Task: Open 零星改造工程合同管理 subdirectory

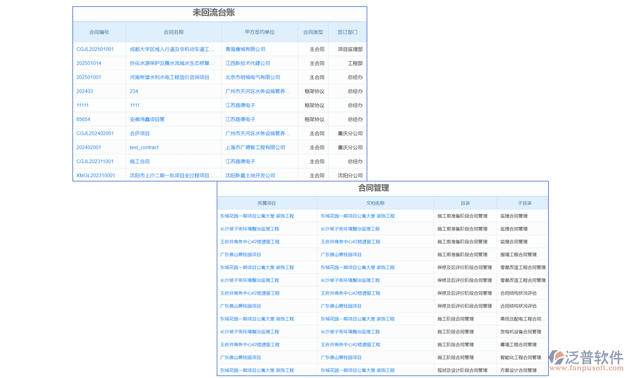Action: pos(523,267)
